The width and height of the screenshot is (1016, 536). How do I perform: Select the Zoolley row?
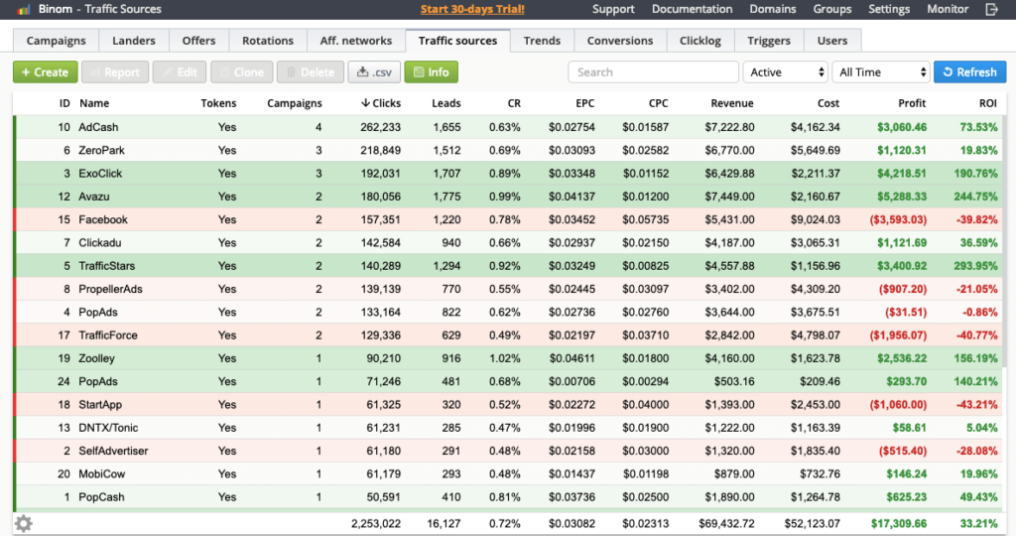(x=508, y=358)
